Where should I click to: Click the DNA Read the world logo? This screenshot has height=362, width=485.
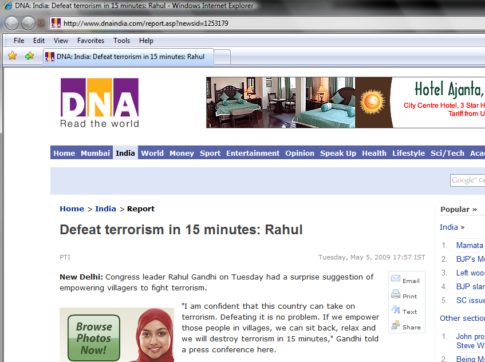pyautogui.click(x=99, y=103)
